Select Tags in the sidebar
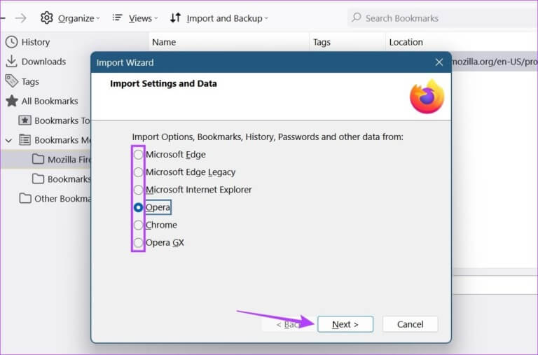Image resolution: width=538 pixels, height=355 pixels. 30,81
